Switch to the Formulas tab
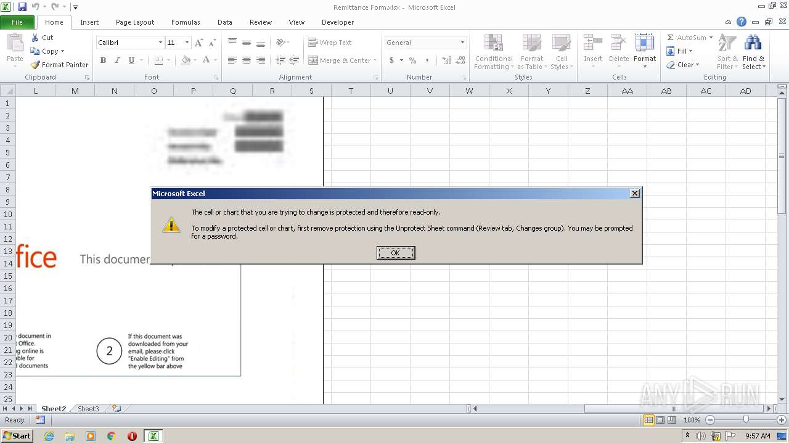The width and height of the screenshot is (789, 444). click(x=186, y=22)
